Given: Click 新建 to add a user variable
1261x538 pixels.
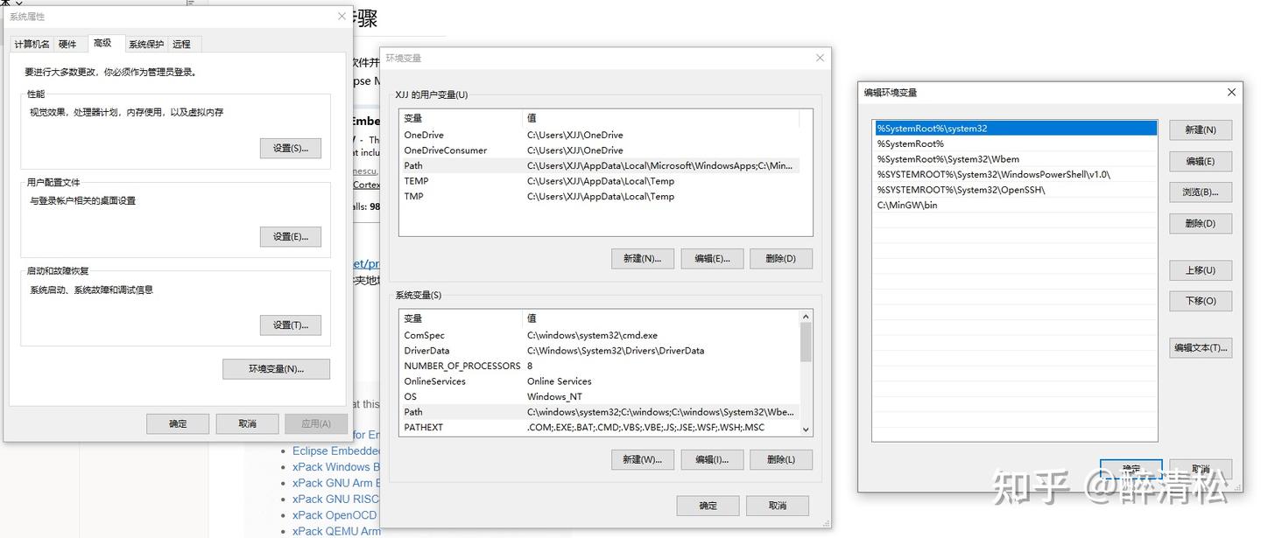Looking at the screenshot, I should point(643,258).
